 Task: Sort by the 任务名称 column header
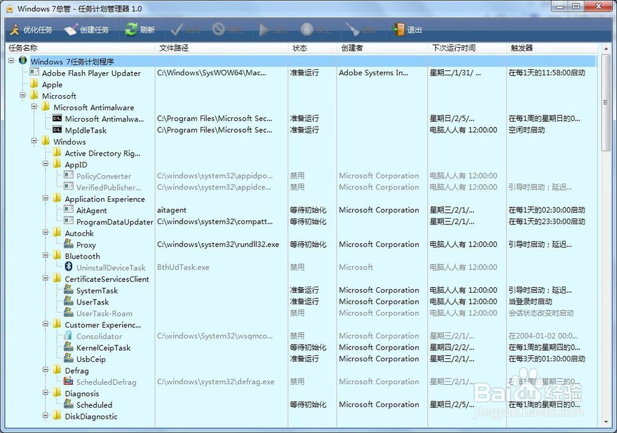tap(80, 48)
